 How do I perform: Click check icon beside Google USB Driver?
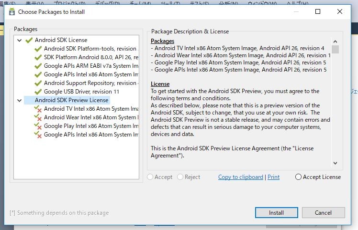[x=38, y=92]
